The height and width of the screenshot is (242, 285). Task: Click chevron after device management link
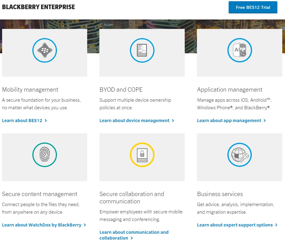[173, 121]
